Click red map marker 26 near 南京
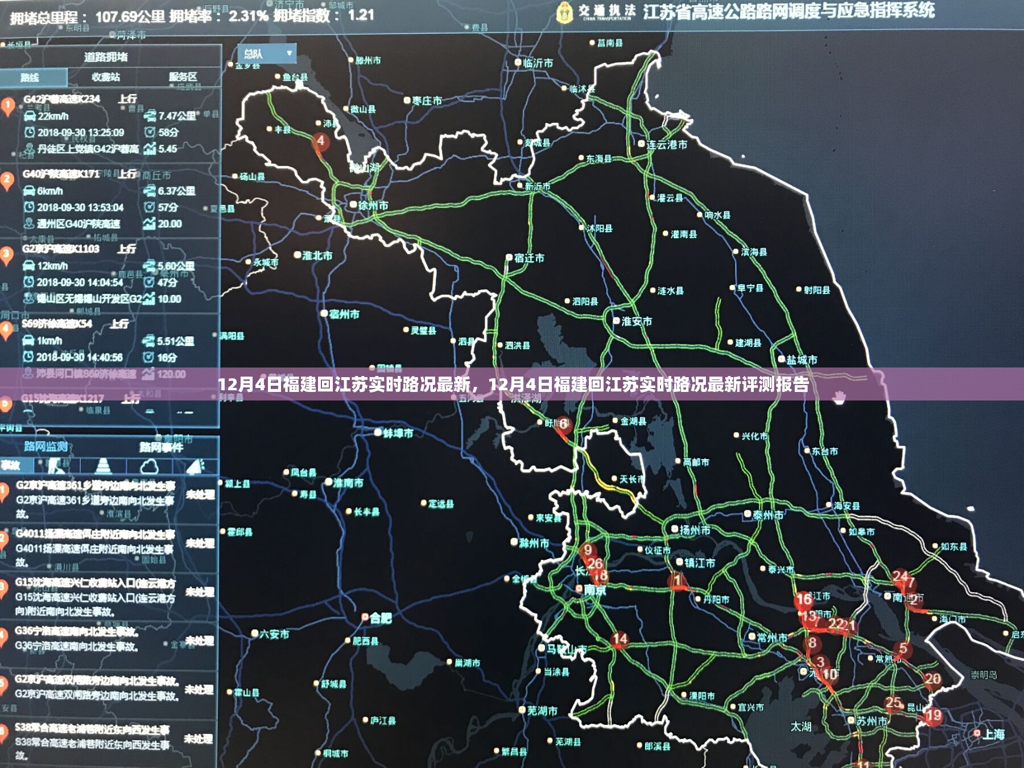 pos(594,563)
